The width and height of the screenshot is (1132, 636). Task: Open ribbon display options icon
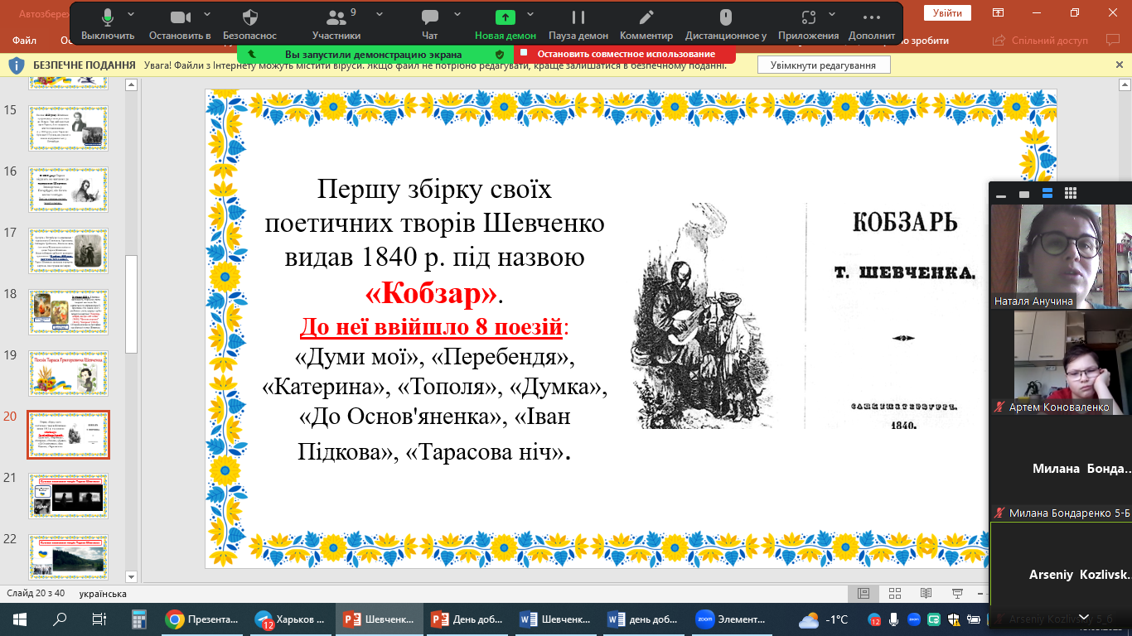(999, 12)
